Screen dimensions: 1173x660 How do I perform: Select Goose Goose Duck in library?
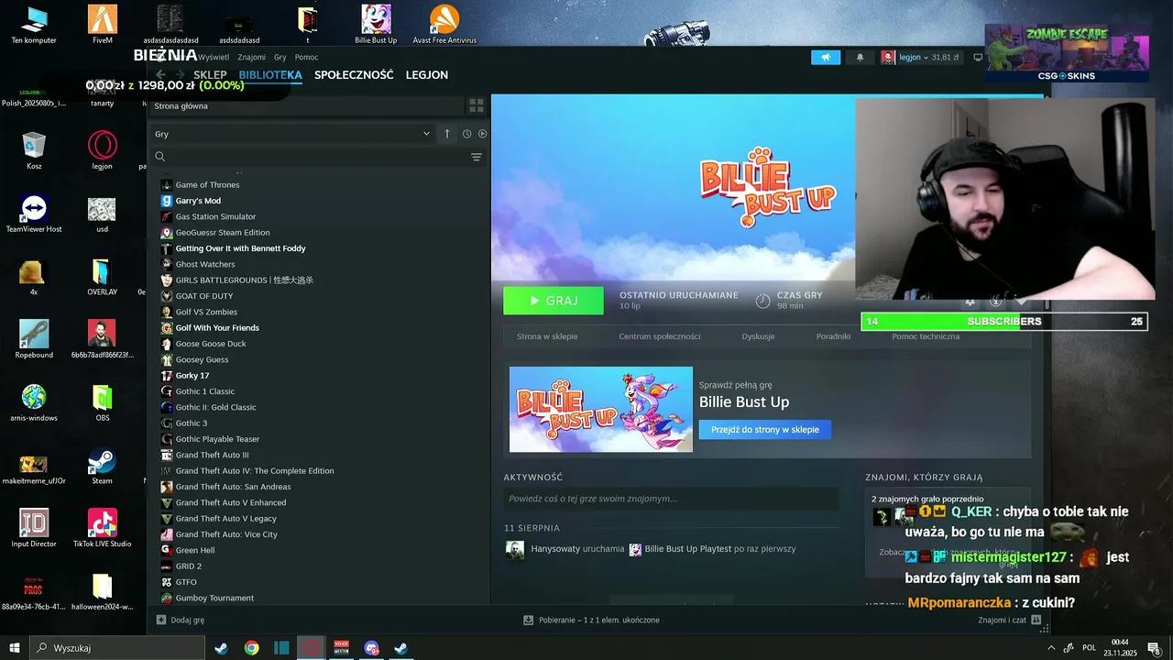coord(211,344)
